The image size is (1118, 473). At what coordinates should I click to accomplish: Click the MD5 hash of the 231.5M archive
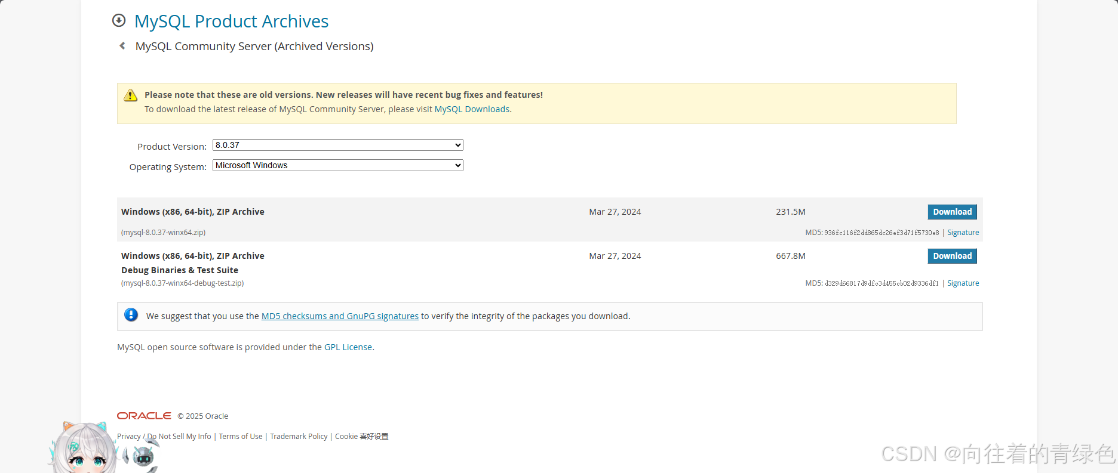pos(881,233)
